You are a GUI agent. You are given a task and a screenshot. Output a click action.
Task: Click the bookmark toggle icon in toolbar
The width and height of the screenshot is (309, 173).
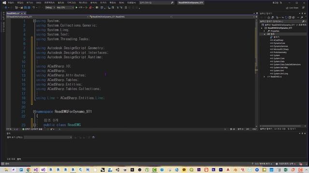[x=126, y=8]
